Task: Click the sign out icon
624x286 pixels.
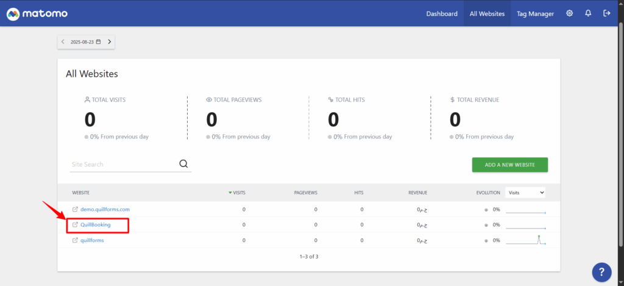Action: (x=606, y=13)
